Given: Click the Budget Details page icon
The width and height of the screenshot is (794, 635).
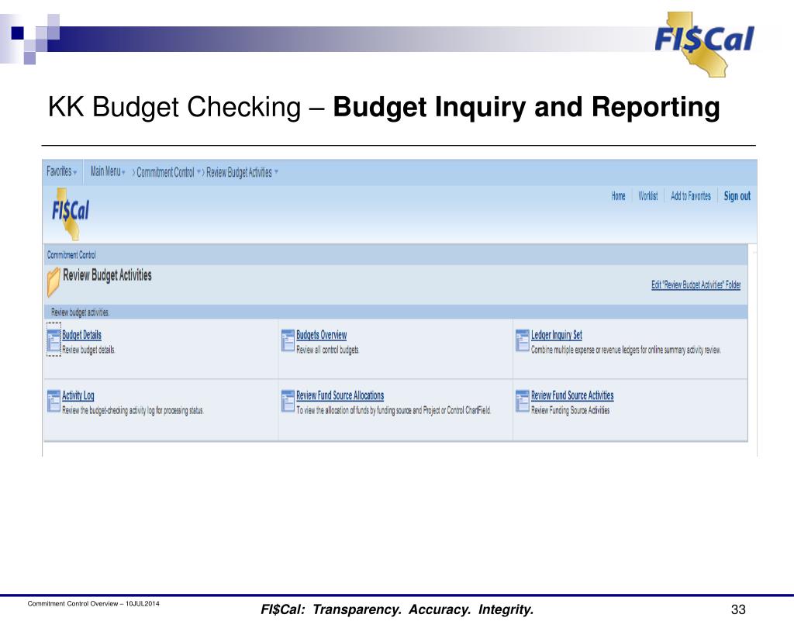Looking at the screenshot, I should coord(54,340).
